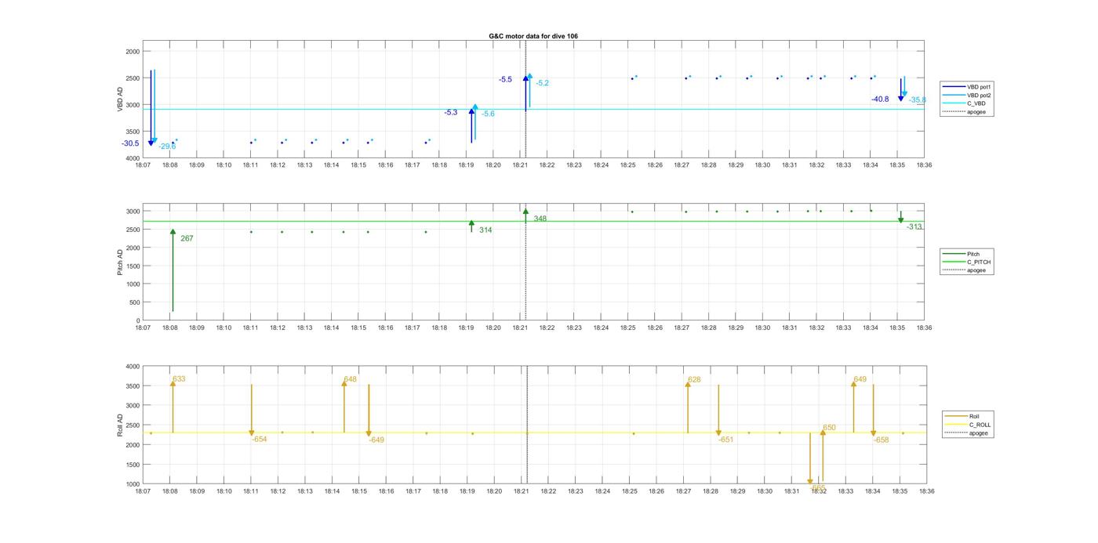The height and width of the screenshot is (543, 1098).
Task: Click the "628" roll annotation
Action: click(694, 380)
